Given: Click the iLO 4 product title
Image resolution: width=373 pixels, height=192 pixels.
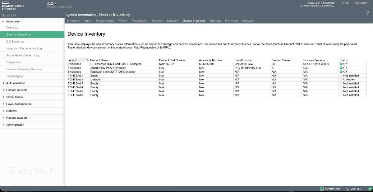Looking at the screenshot, I should click(52, 3).
